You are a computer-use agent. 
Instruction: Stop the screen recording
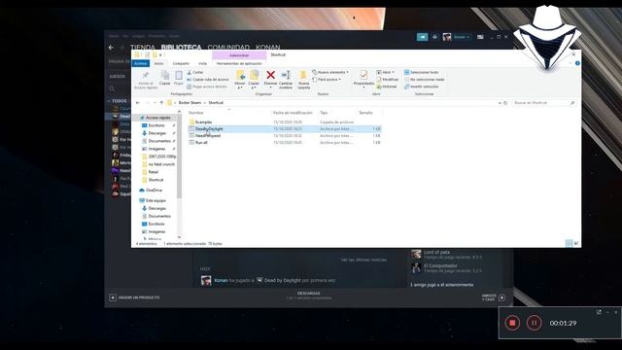(x=512, y=323)
